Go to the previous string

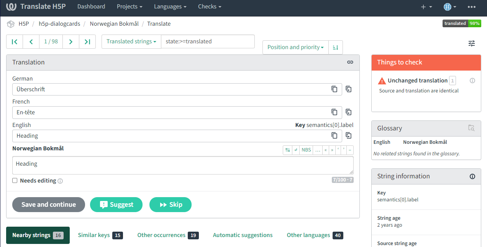(31, 41)
